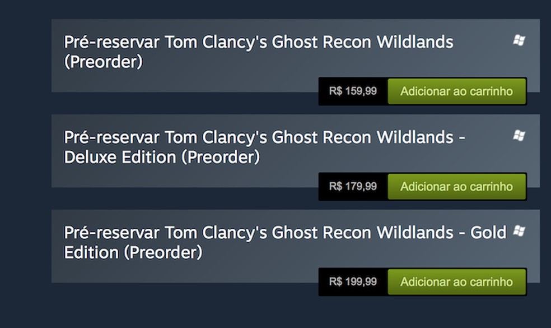Select the R$ 199,99 price display
Image resolution: width=551 pixels, height=328 pixels.
click(353, 281)
